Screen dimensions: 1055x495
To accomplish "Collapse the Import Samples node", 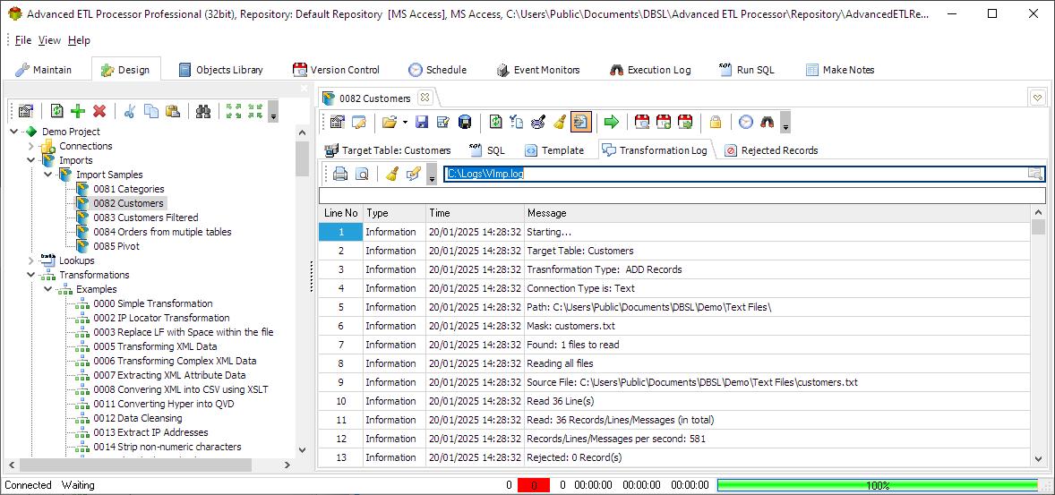I will tap(47, 175).
